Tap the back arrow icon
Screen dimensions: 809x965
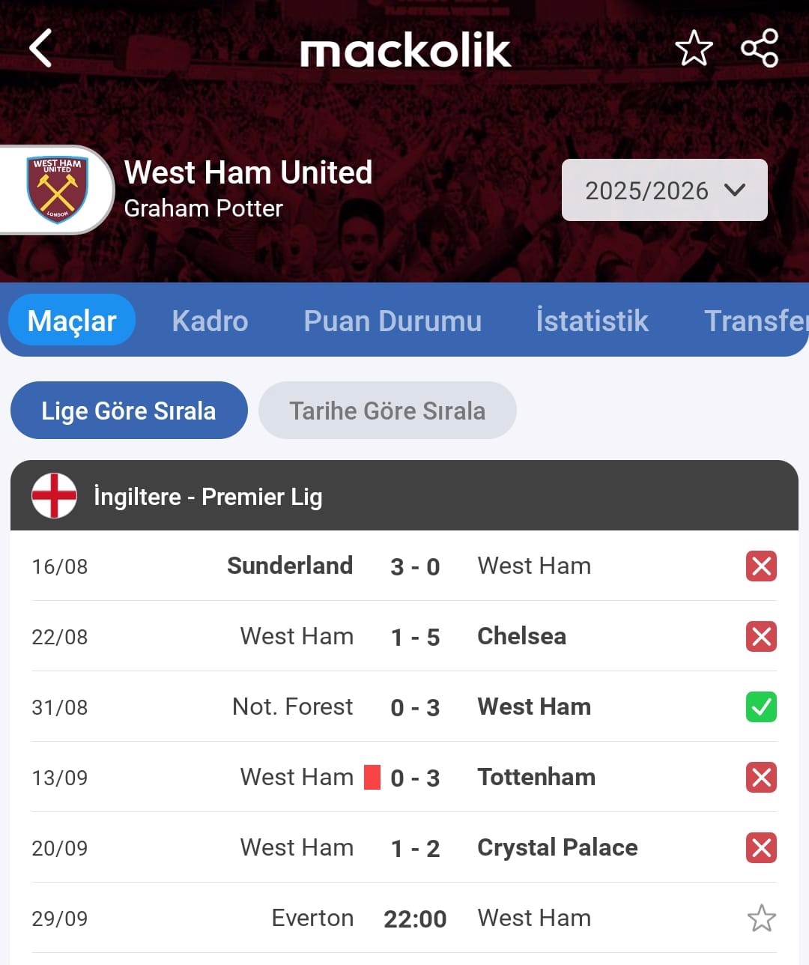(x=40, y=48)
